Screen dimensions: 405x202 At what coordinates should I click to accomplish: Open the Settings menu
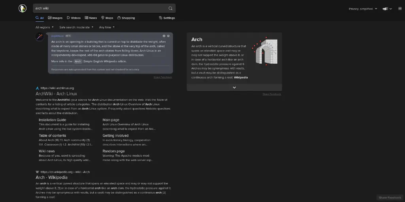tap(167, 18)
